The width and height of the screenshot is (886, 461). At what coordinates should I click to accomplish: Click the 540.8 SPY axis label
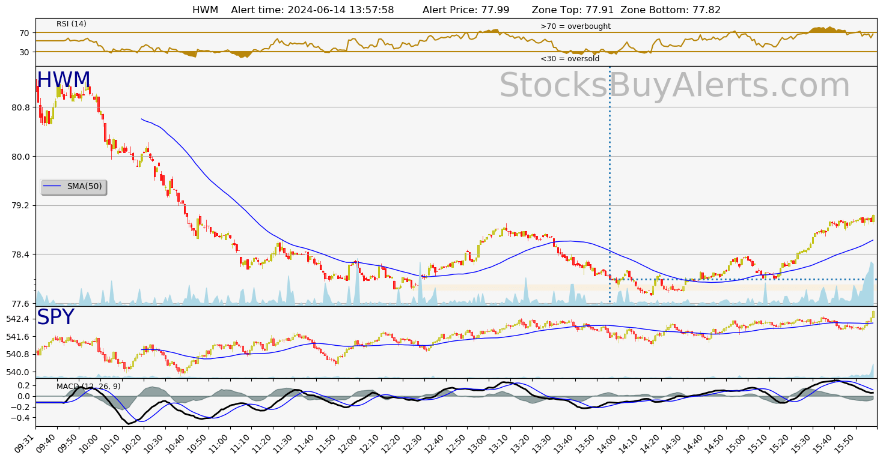pyautogui.click(x=17, y=354)
